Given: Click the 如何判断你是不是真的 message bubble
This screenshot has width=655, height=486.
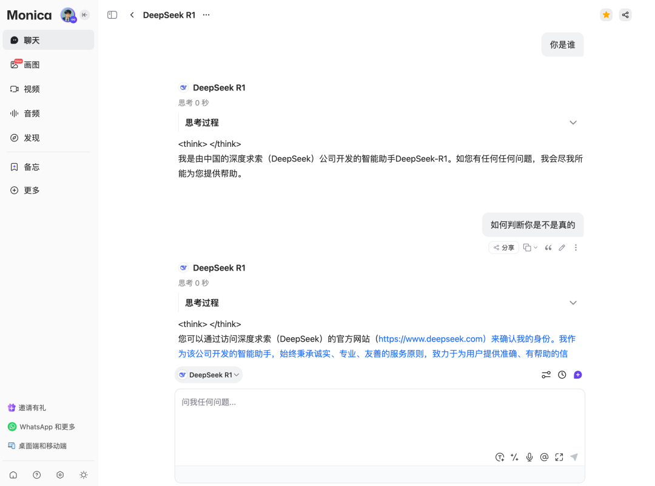Looking at the screenshot, I should 533,225.
